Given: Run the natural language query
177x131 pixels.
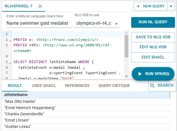Looking at the screenshot, I should (153, 22).
